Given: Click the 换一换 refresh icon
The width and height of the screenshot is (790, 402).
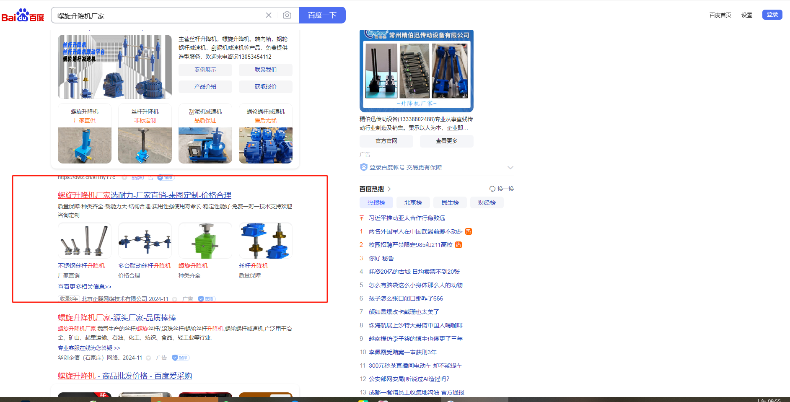Looking at the screenshot, I should 492,189.
